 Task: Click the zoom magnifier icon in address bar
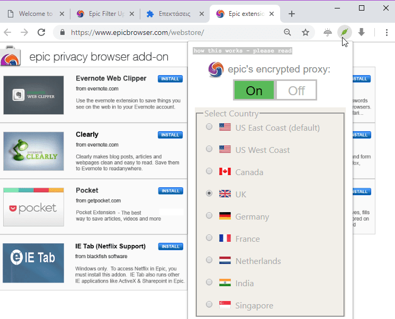point(288,32)
